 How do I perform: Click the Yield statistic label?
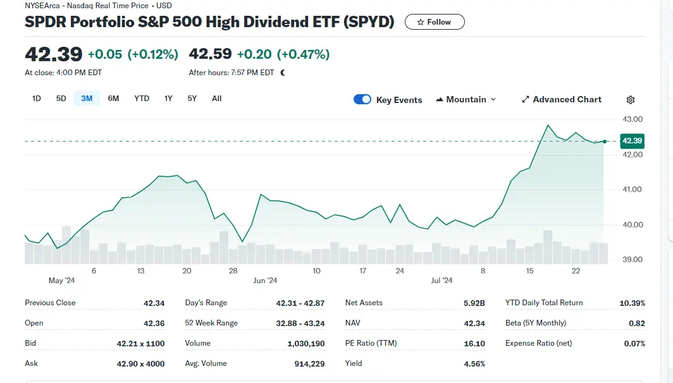click(355, 363)
